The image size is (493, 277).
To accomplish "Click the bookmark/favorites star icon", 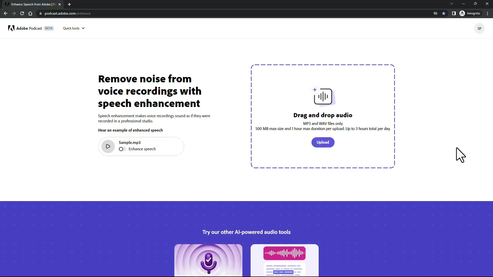I will pyautogui.click(x=443, y=13).
